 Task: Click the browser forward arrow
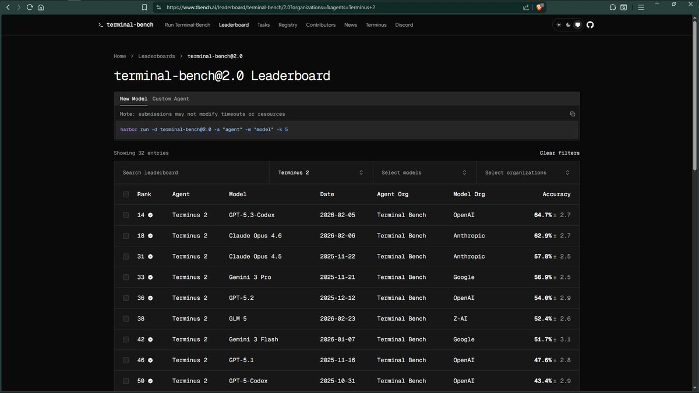(x=18, y=8)
